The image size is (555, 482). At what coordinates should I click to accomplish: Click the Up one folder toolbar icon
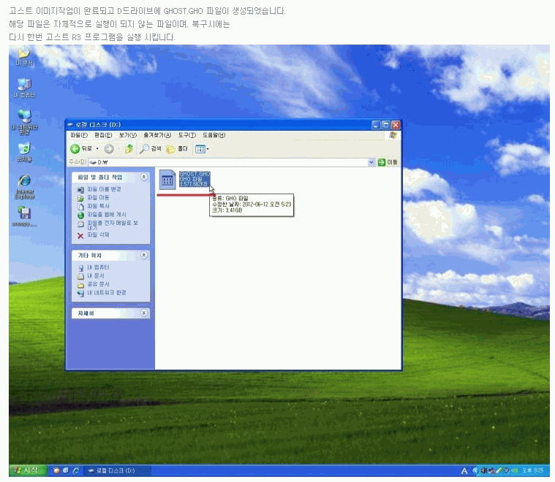point(129,149)
